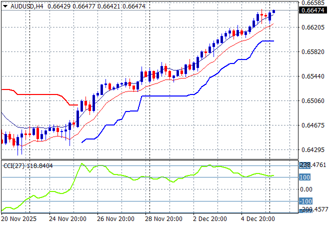Click the CCI -100 level marker
Image resolution: width=330 pixels, height=225 pixels.
(305, 201)
